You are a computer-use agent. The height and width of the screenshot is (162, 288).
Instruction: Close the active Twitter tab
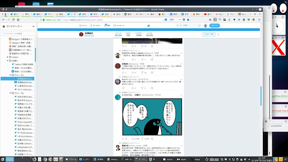[x=75, y=14]
